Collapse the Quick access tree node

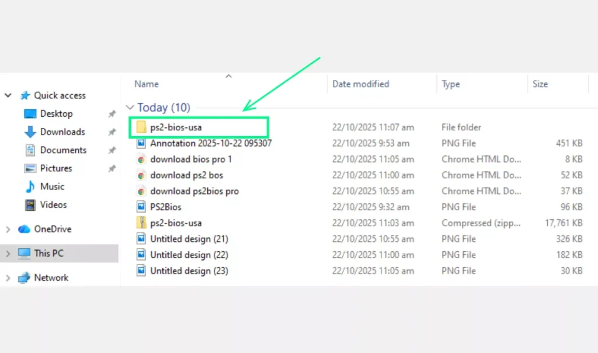point(8,95)
